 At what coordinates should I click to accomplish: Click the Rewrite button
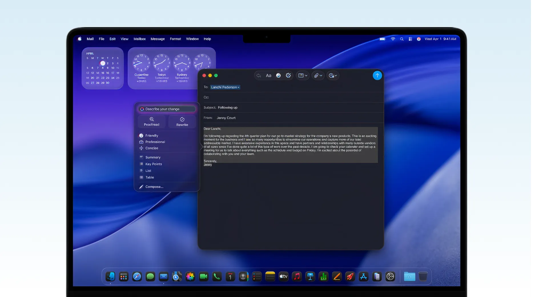[x=182, y=122]
